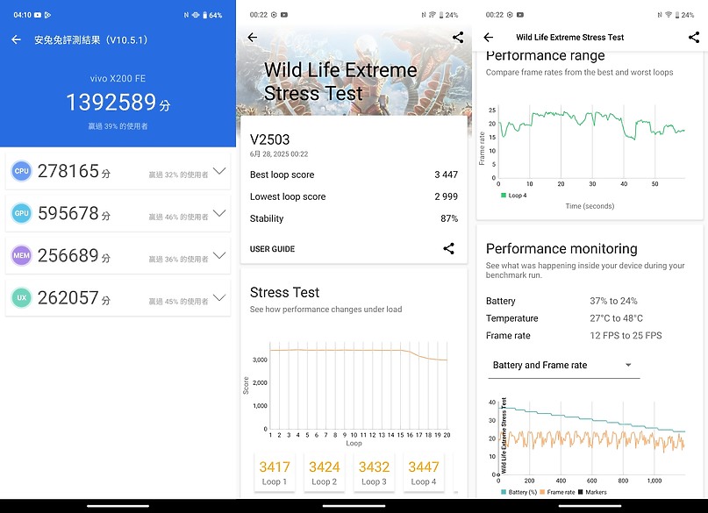
Task: Select Loop 1 score card 3417
Action: tap(275, 473)
